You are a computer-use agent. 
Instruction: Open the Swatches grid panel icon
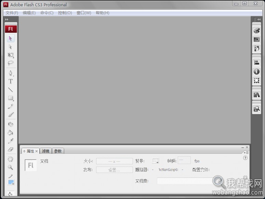[x=256, y=40]
